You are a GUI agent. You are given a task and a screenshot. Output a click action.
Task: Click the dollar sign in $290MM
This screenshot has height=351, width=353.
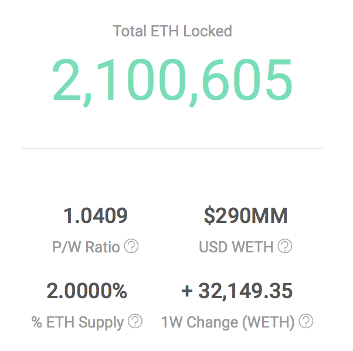pyautogui.click(x=209, y=215)
